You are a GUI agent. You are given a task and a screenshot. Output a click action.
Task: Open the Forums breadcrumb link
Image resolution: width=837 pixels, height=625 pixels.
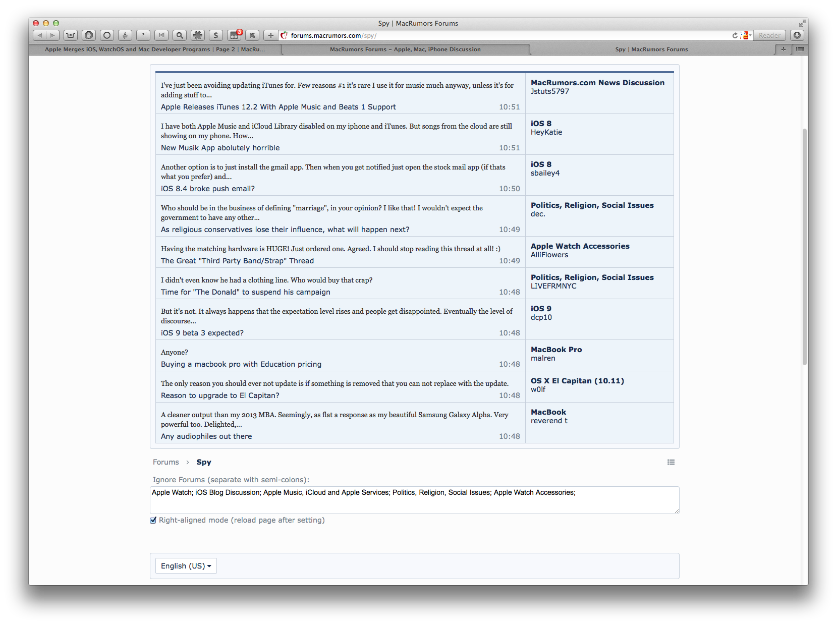click(166, 462)
